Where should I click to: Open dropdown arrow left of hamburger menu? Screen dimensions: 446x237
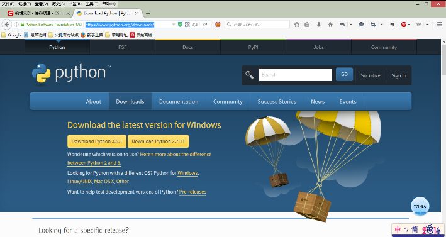pos(428,25)
